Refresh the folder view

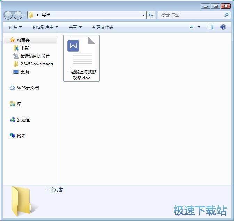pos(151,15)
